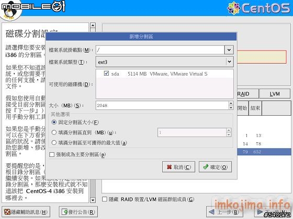Click the release notes document icon
Viewport: 293px width, 219px height.
[64, 212]
